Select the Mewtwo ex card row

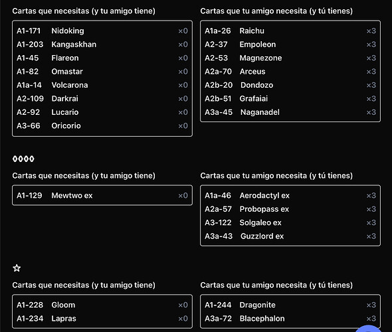(102, 195)
